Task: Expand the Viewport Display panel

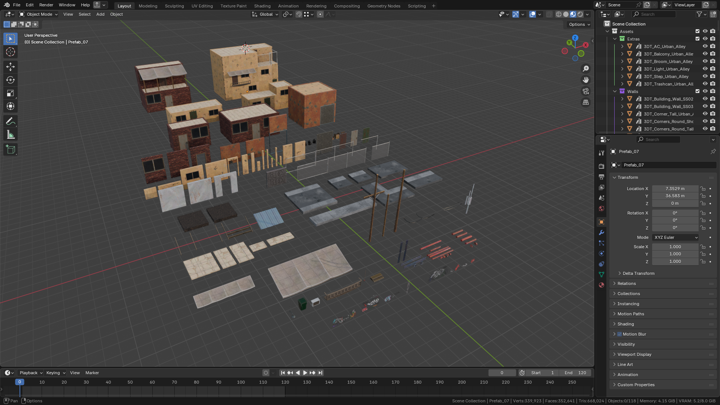Action: 634,354
